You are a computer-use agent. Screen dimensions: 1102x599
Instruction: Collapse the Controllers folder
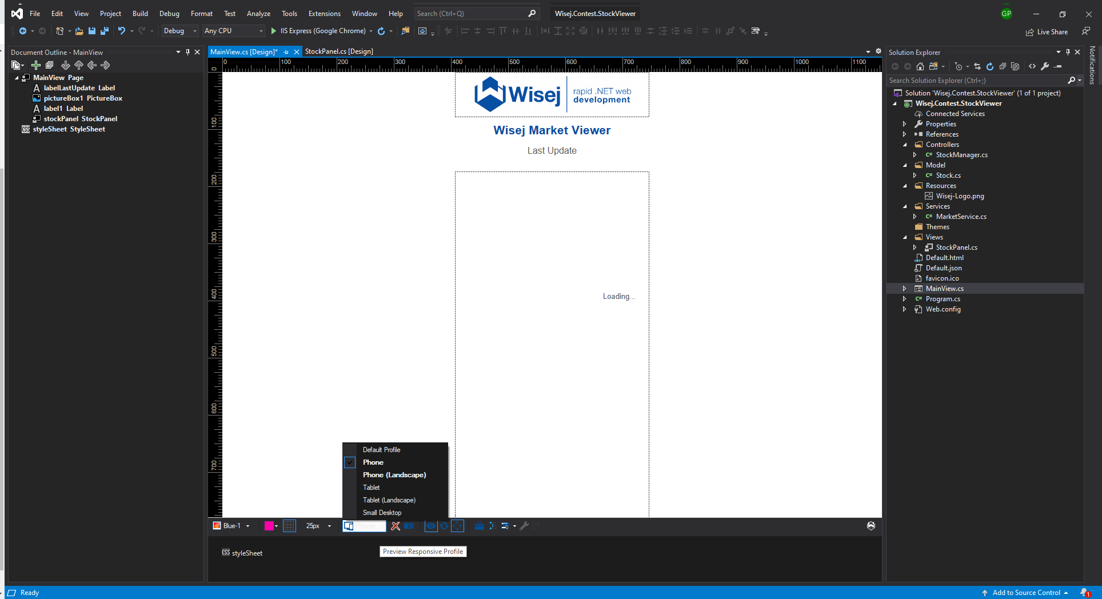(x=905, y=145)
